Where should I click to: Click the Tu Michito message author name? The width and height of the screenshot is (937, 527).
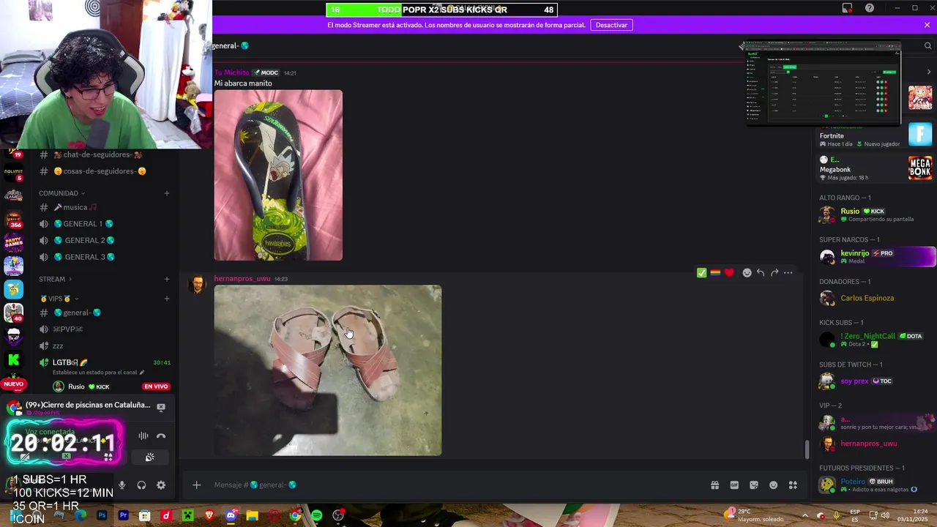[x=231, y=72]
